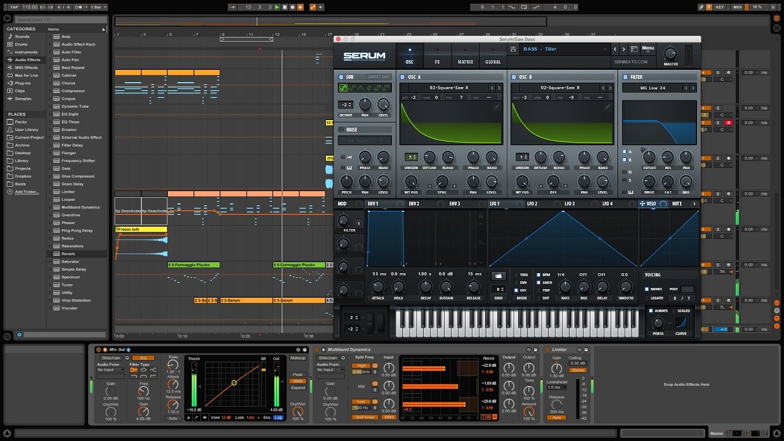Enable LEGATO voicing checkbox
Image resolution: width=784 pixels, height=441 pixels.
(x=646, y=298)
